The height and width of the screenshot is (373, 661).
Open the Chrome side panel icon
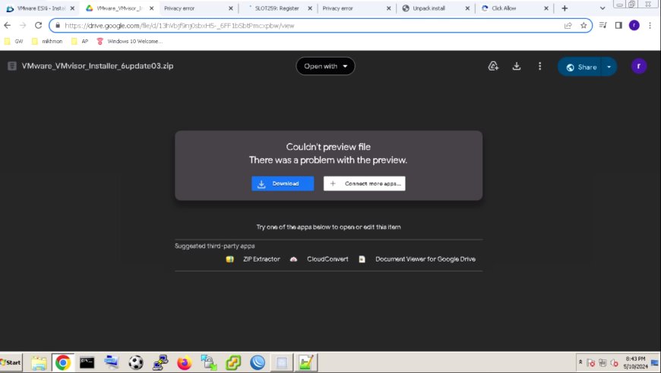618,26
